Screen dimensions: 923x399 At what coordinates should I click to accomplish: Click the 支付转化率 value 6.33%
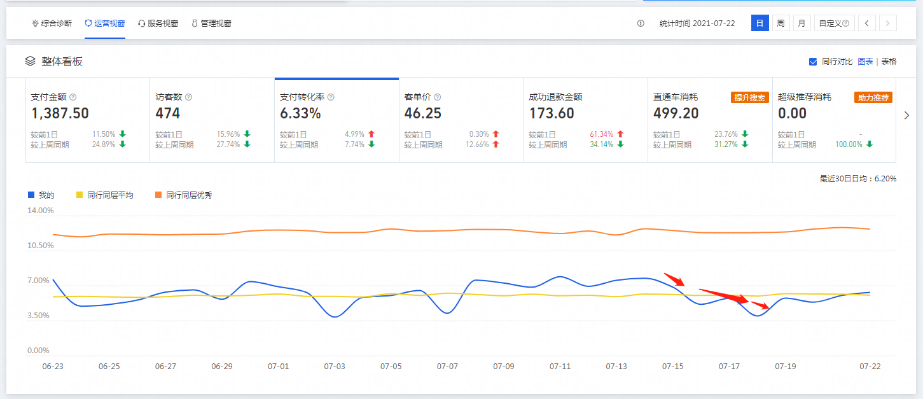300,114
